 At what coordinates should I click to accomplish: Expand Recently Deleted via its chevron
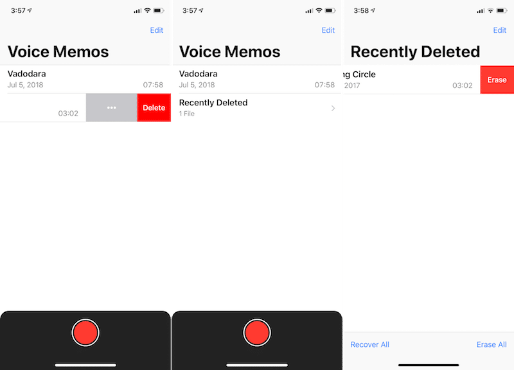click(x=333, y=108)
